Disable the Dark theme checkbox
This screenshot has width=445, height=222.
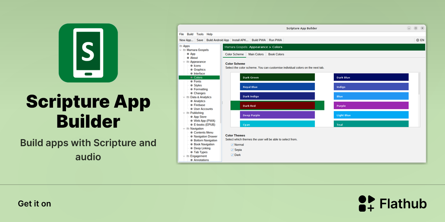[232, 155]
